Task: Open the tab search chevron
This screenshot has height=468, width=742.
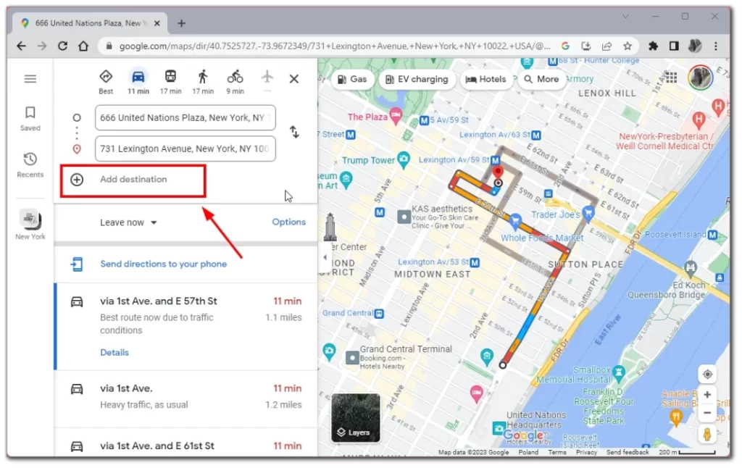Action: [625, 16]
